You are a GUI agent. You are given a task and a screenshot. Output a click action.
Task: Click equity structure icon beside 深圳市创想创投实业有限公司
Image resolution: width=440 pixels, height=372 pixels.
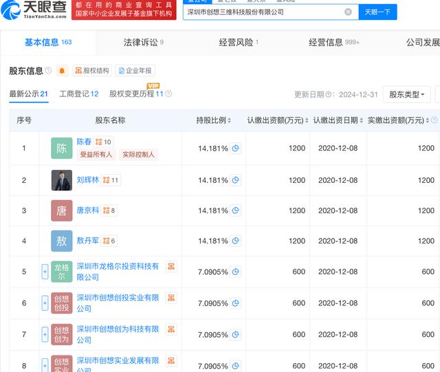tap(170, 298)
